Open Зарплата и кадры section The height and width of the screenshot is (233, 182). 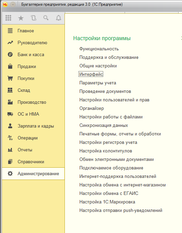[x=33, y=126]
